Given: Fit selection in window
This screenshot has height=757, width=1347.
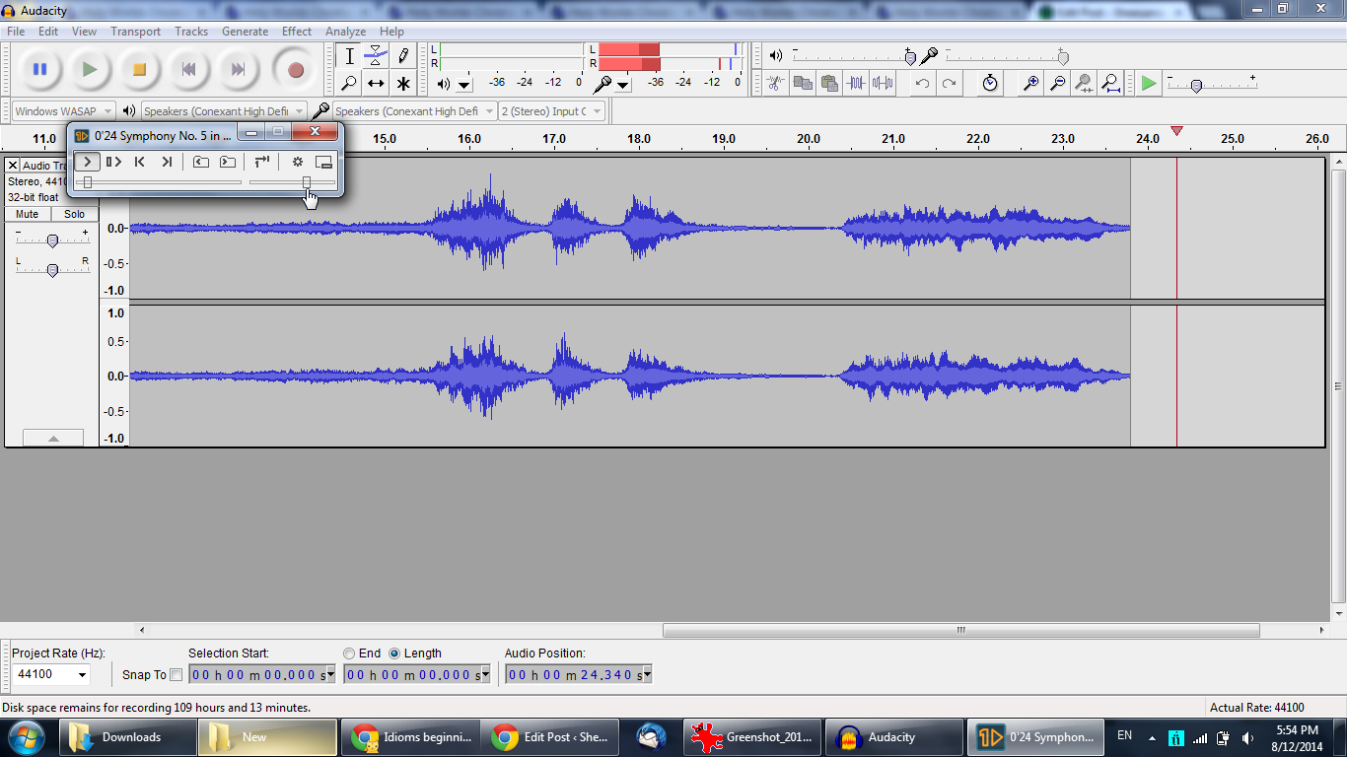Looking at the screenshot, I should click(x=1084, y=83).
